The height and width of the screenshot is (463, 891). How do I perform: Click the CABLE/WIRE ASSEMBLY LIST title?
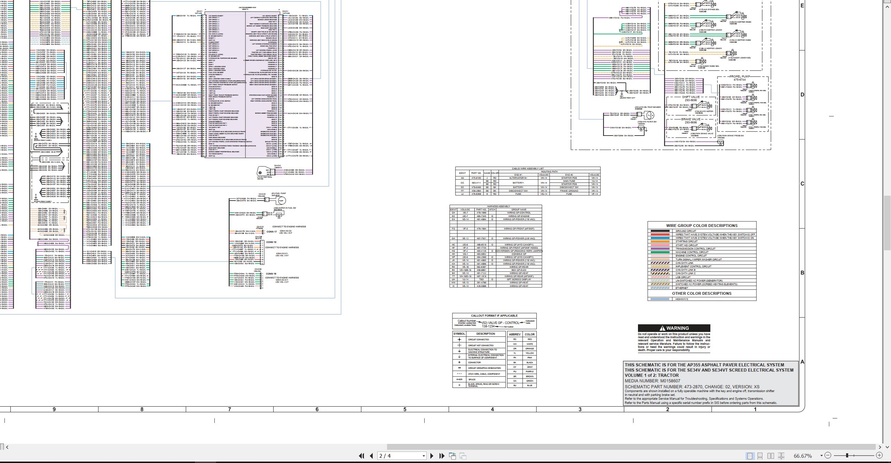pyautogui.click(x=528, y=169)
